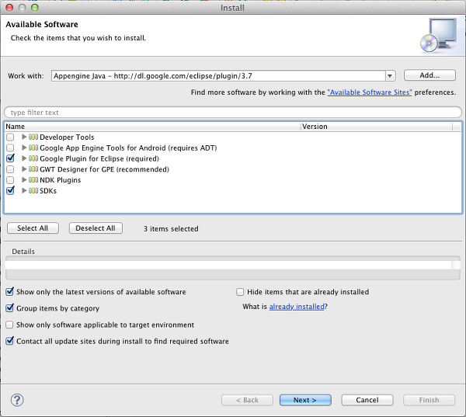Enable Hide items that are already installed

pyautogui.click(x=240, y=292)
